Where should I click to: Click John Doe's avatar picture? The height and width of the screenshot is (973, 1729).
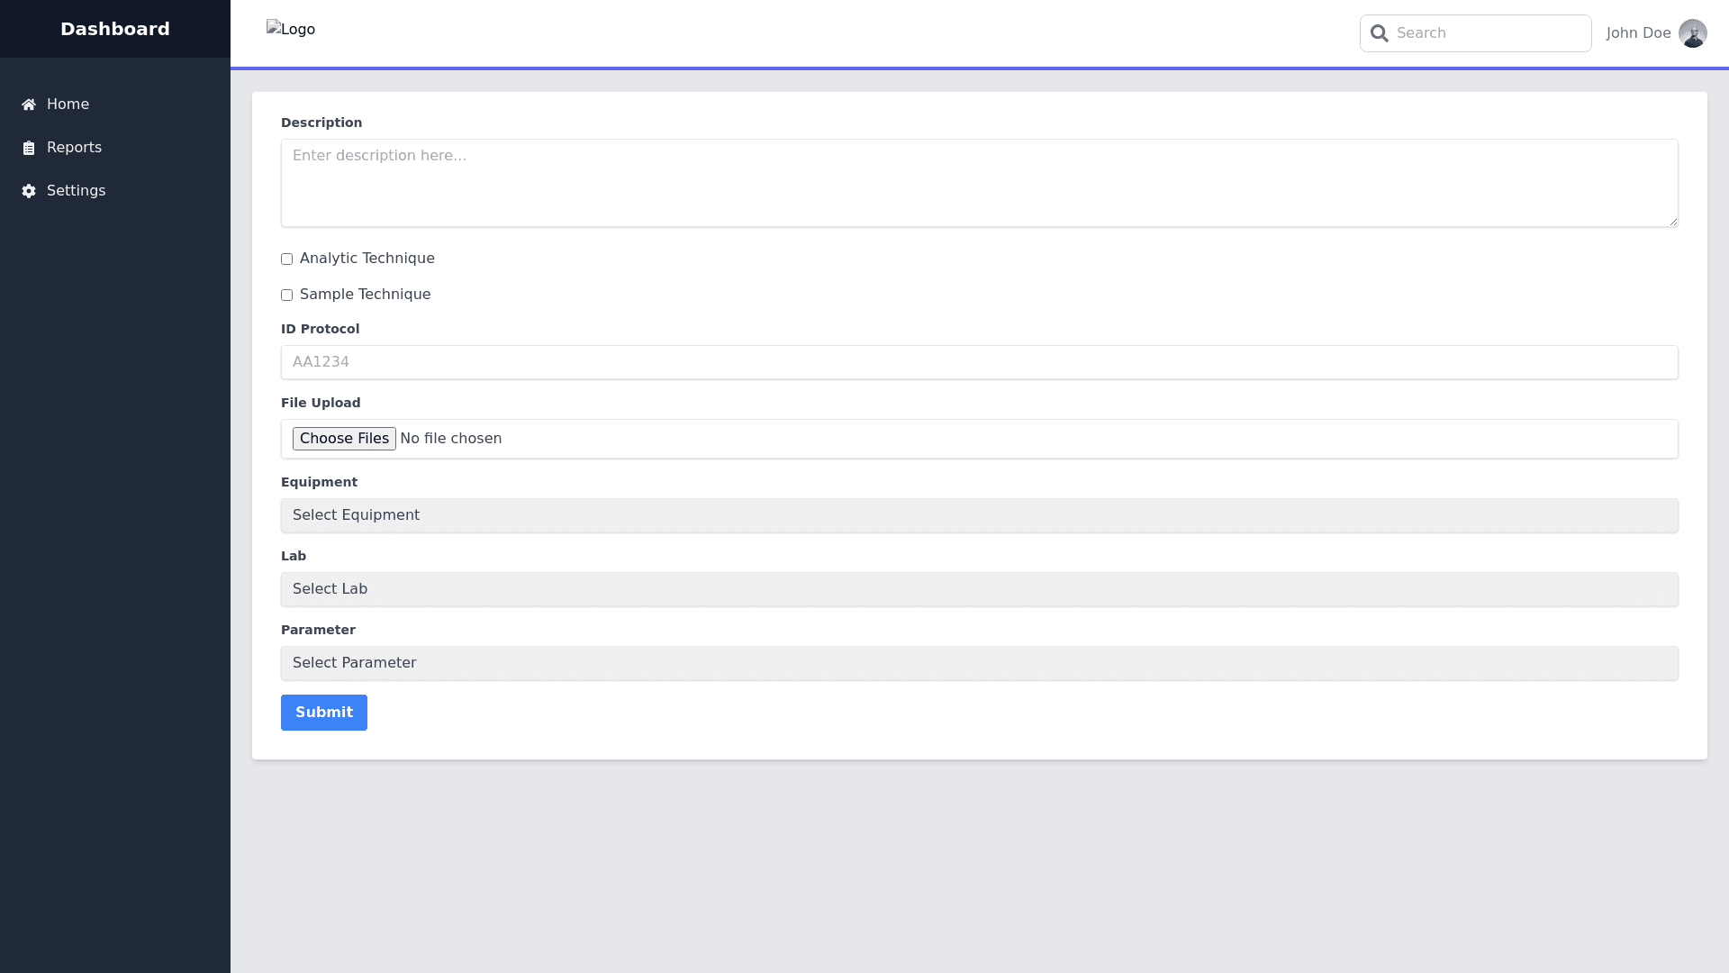coord(1692,33)
